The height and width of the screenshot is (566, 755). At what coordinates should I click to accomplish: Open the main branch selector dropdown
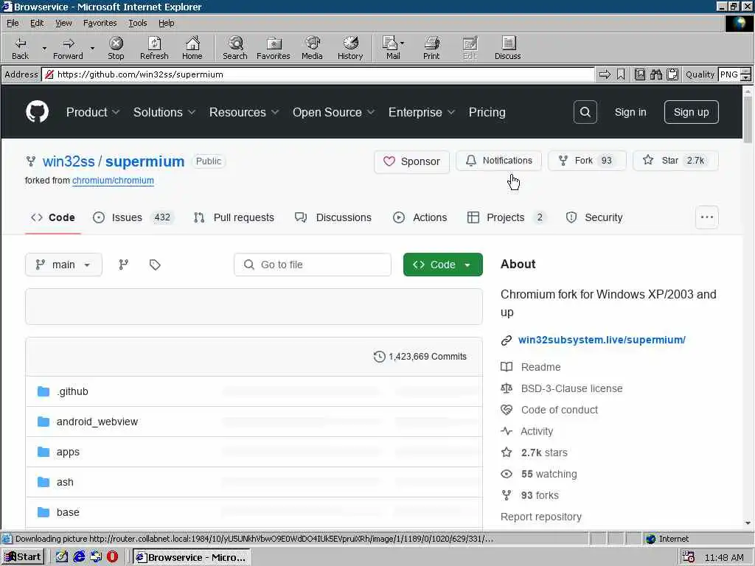[x=63, y=265]
